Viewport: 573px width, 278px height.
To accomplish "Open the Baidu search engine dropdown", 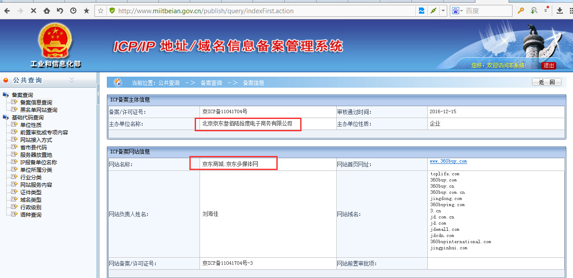I will pyautogui.click(x=460, y=10).
